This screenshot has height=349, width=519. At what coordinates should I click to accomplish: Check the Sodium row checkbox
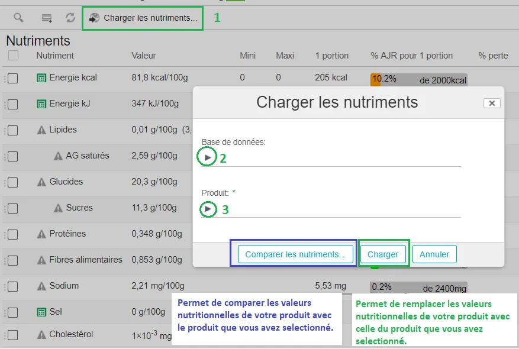click(x=13, y=286)
